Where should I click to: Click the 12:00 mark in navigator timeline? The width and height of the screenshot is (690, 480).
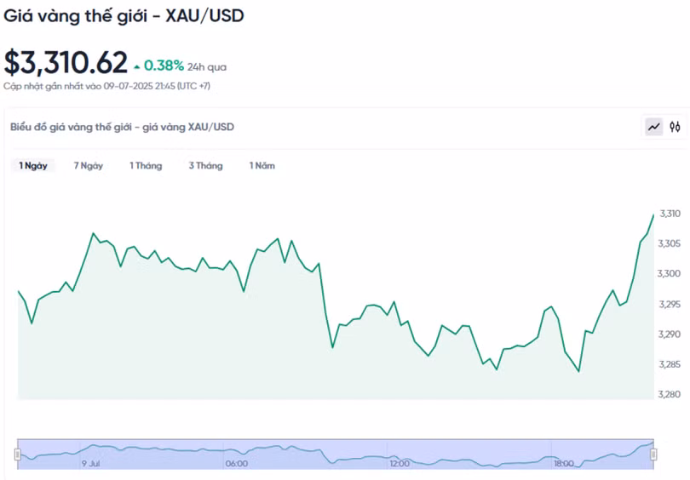pyautogui.click(x=400, y=464)
